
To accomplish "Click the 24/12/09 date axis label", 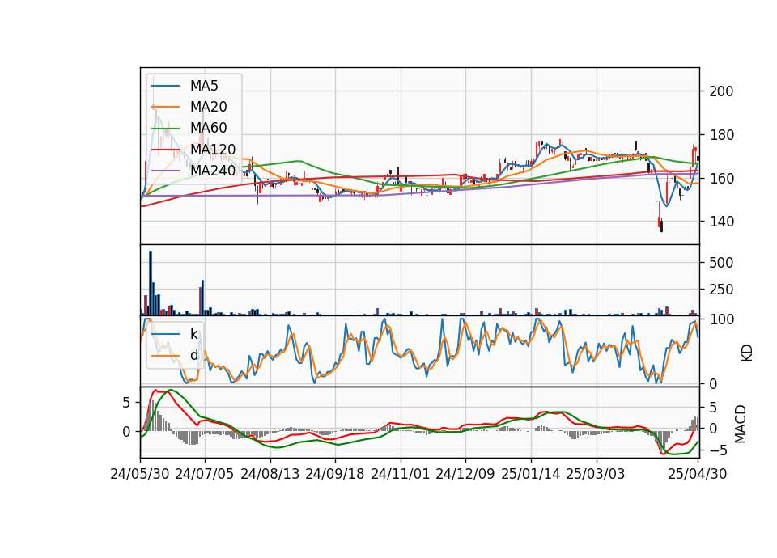I will 465,474.
